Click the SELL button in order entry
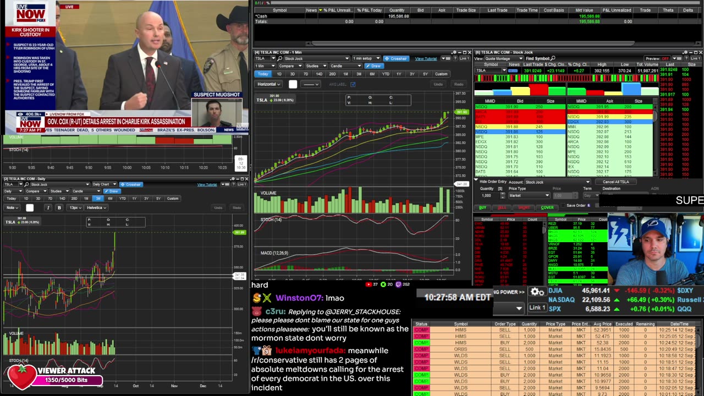The height and width of the screenshot is (396, 704). coord(502,208)
